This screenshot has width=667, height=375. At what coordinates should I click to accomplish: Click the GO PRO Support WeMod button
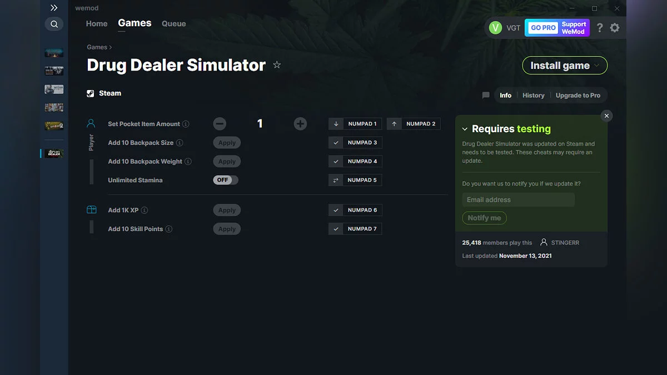pos(557,28)
